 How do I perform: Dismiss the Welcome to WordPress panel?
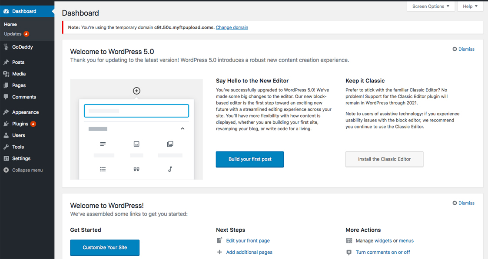coord(463,203)
